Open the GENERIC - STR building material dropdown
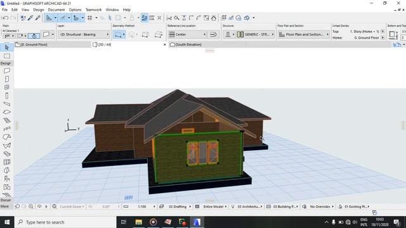 pos(256,34)
